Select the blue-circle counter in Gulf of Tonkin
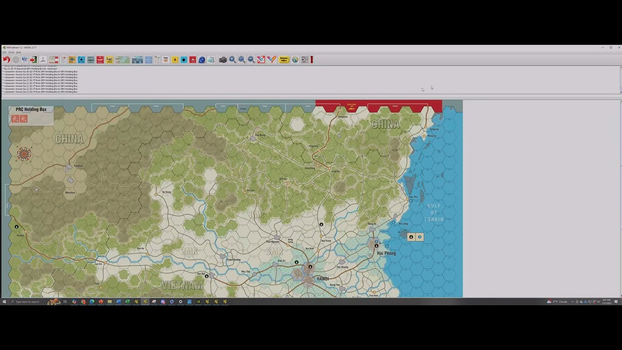This screenshot has width=622, height=350. click(419, 237)
